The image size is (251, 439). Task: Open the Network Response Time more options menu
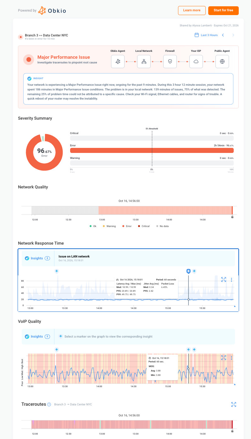[x=231, y=279]
